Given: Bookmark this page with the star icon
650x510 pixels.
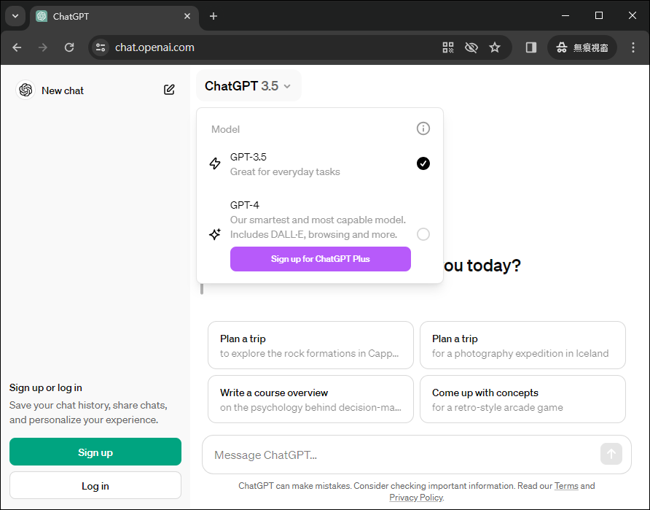Looking at the screenshot, I should click(495, 47).
